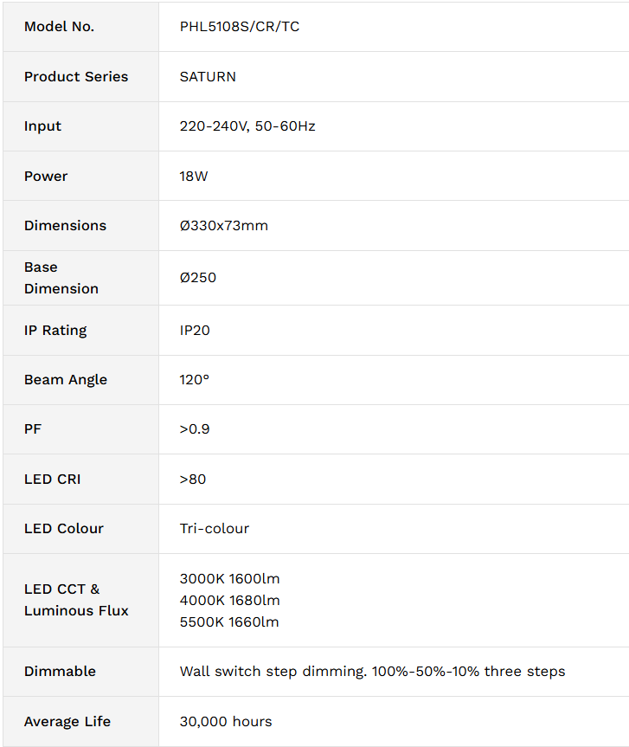Select the 220-240V, 50-60Hz input value
Viewport: 629px width, 747px height.
coord(247,126)
